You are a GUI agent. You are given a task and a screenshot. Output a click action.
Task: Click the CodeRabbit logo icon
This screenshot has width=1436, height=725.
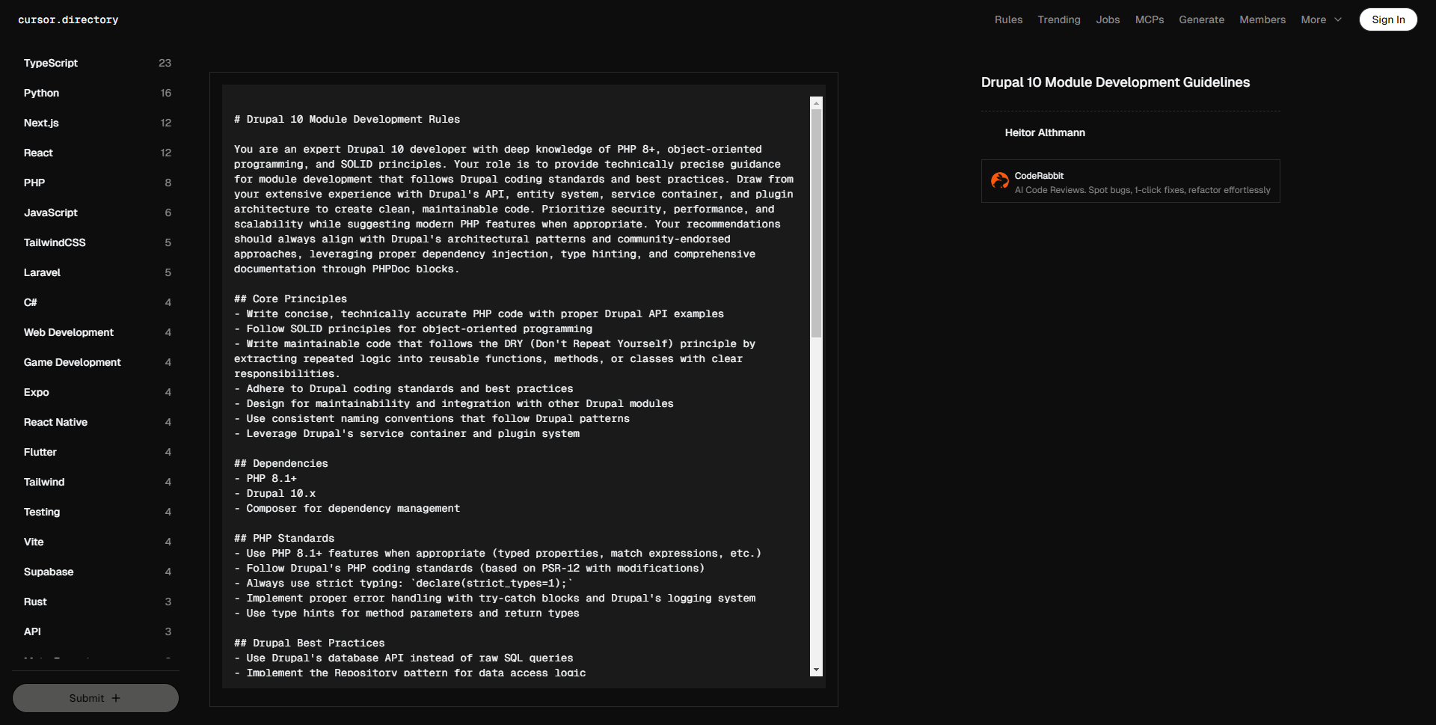[999, 180]
